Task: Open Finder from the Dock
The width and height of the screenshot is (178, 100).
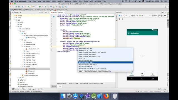Action: click(x=63, y=96)
